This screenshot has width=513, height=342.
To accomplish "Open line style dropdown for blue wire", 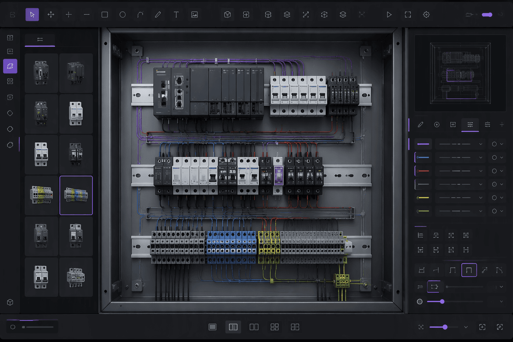I will [x=460, y=157].
